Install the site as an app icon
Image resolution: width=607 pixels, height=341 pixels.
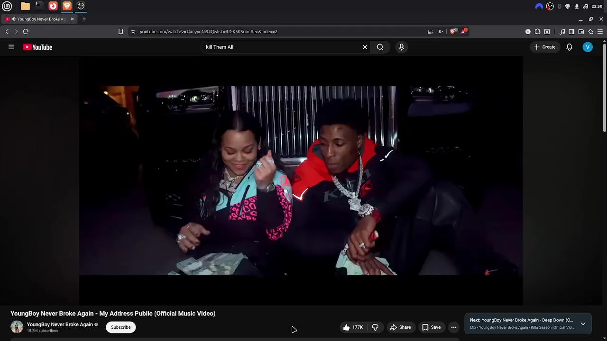coord(430,32)
